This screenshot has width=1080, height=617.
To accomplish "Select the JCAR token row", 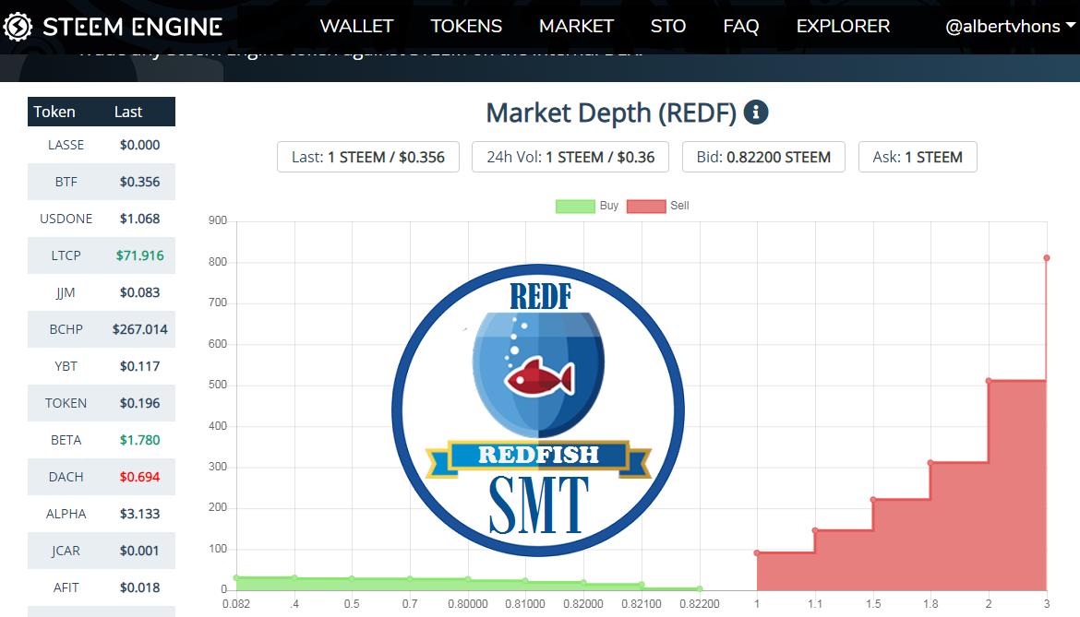I will point(102,551).
